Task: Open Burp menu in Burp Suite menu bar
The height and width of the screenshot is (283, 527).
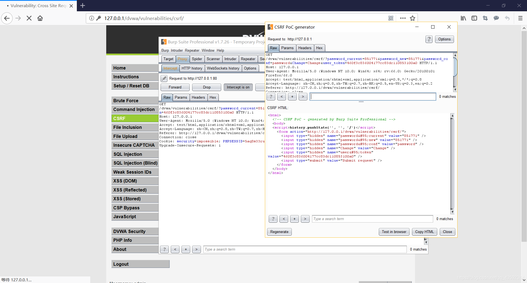Action: pos(165,51)
